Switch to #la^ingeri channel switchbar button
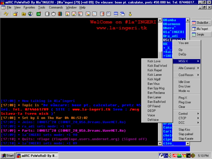Viewport: 212px width, 159px height. (x=201, y=29)
